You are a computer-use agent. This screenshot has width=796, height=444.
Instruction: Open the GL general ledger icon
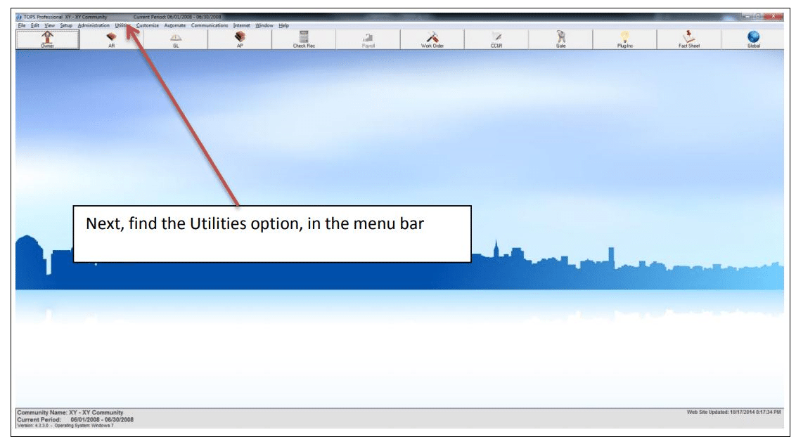point(176,39)
